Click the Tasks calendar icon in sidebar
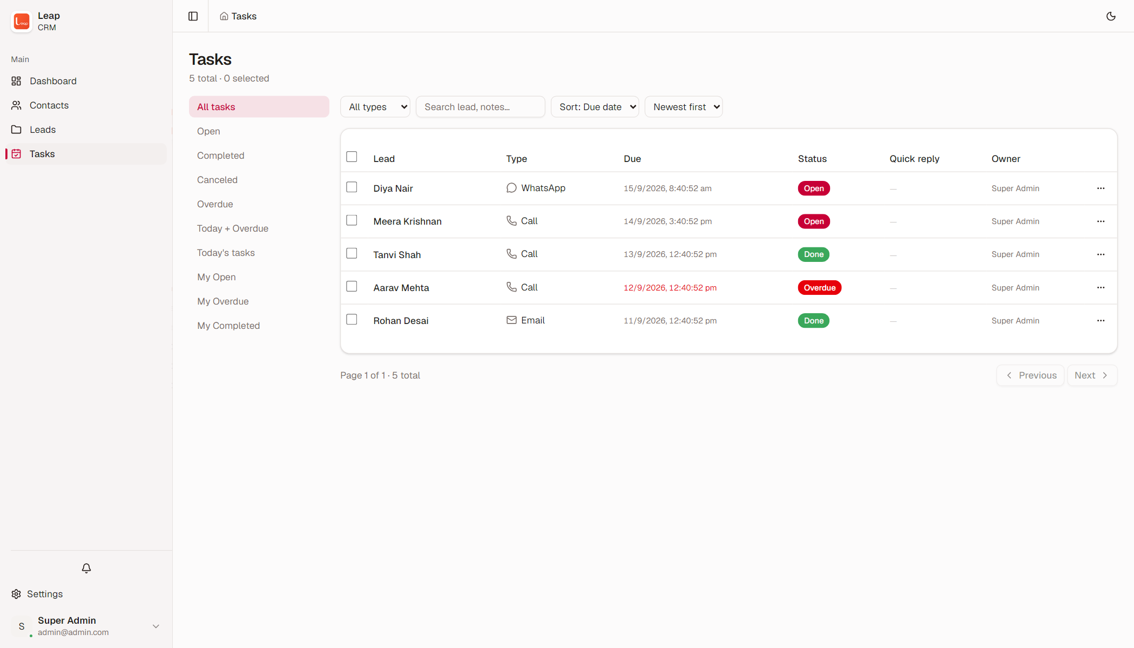This screenshot has height=648, width=1134. click(16, 154)
